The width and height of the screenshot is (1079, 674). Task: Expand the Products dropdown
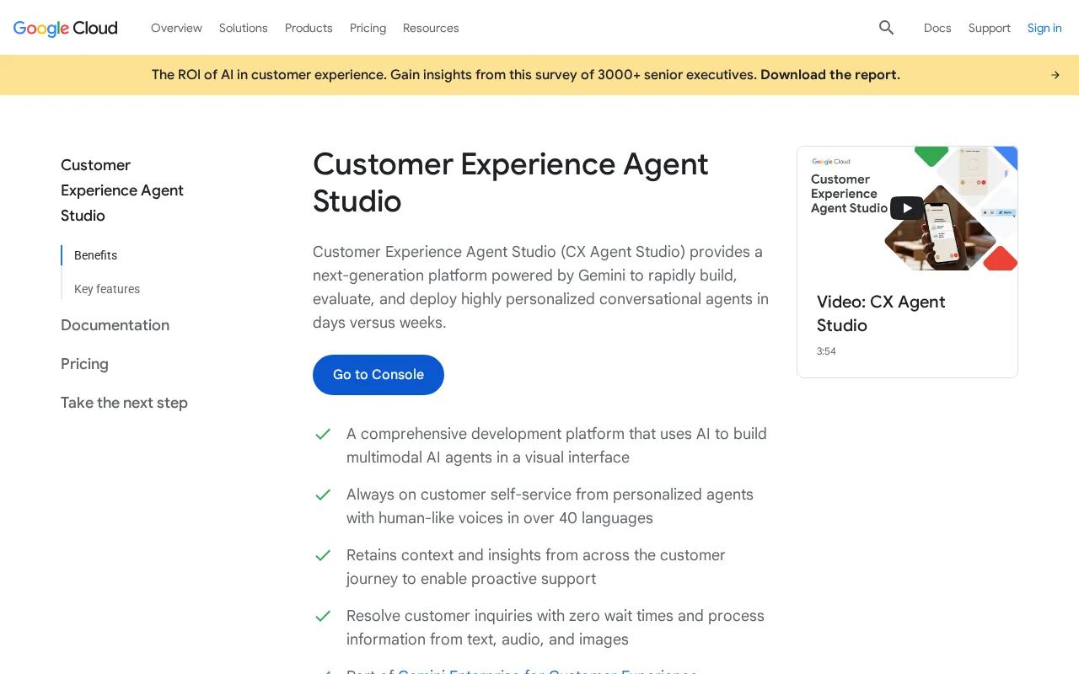point(309,28)
